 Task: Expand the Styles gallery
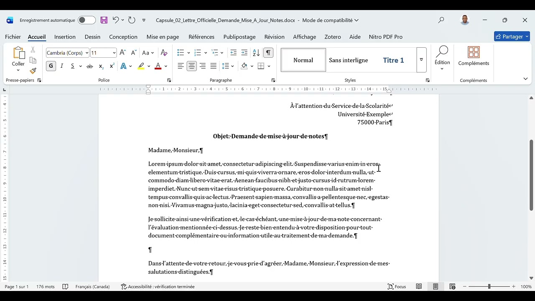(421, 60)
